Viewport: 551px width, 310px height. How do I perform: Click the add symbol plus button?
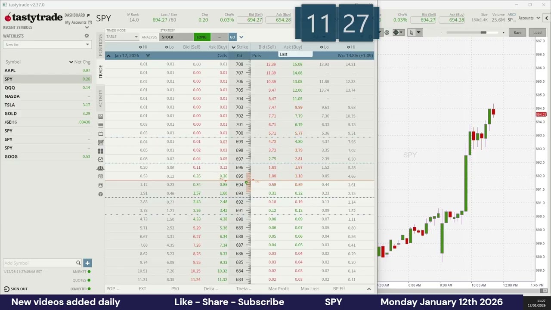tap(87, 263)
